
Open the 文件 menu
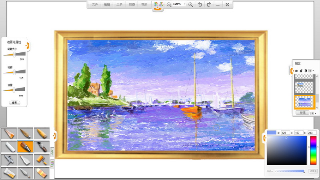pyautogui.click(x=95, y=4)
